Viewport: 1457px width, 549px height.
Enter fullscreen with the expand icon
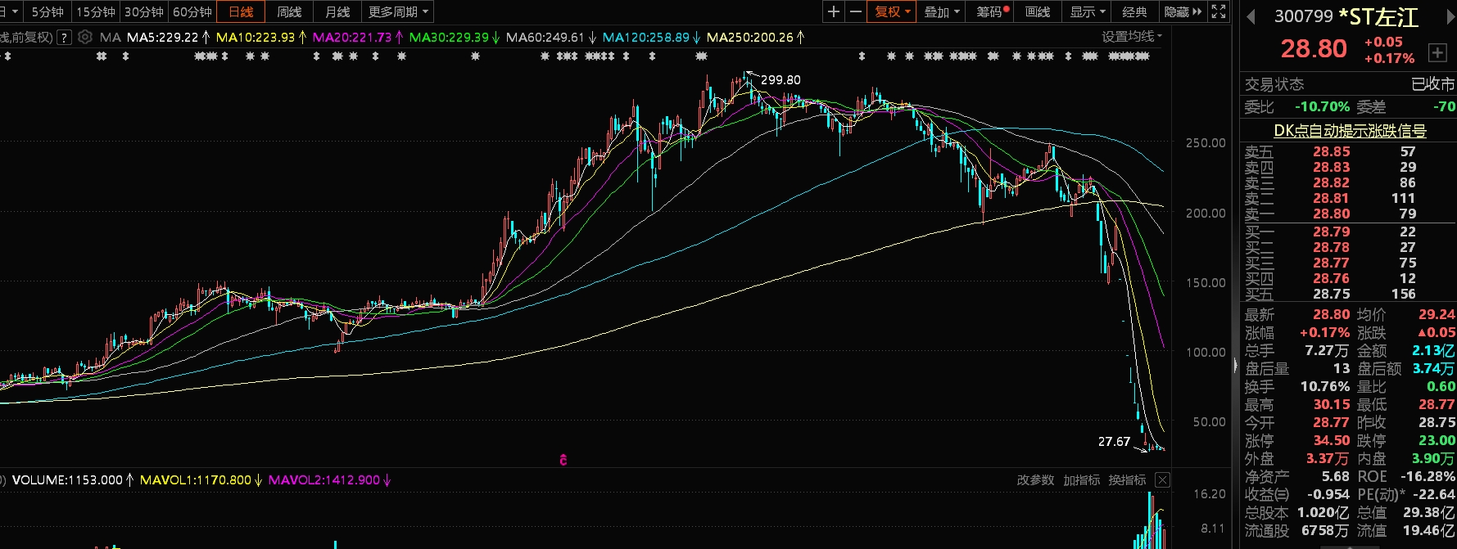click(x=1219, y=11)
